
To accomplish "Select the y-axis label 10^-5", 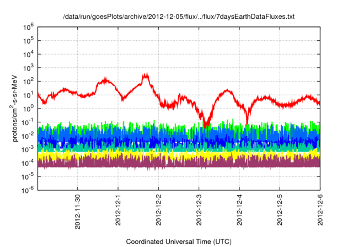I will click(x=28, y=176).
